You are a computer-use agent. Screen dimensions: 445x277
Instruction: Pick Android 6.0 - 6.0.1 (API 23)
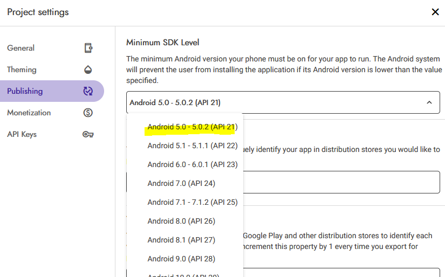(192, 164)
